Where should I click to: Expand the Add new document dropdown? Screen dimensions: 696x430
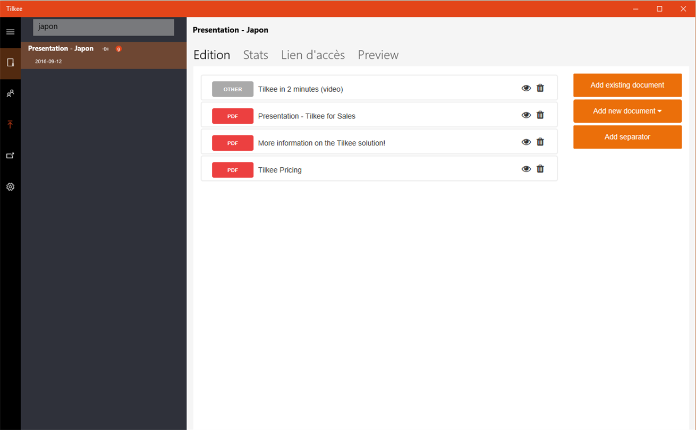tap(627, 111)
